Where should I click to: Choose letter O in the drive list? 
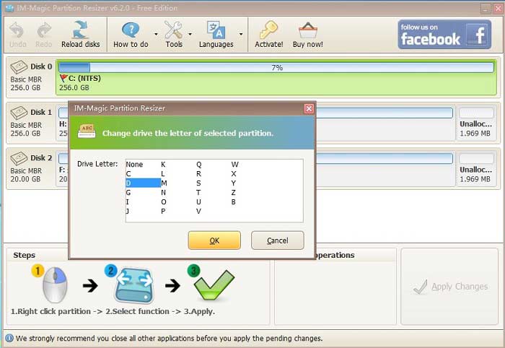click(164, 201)
